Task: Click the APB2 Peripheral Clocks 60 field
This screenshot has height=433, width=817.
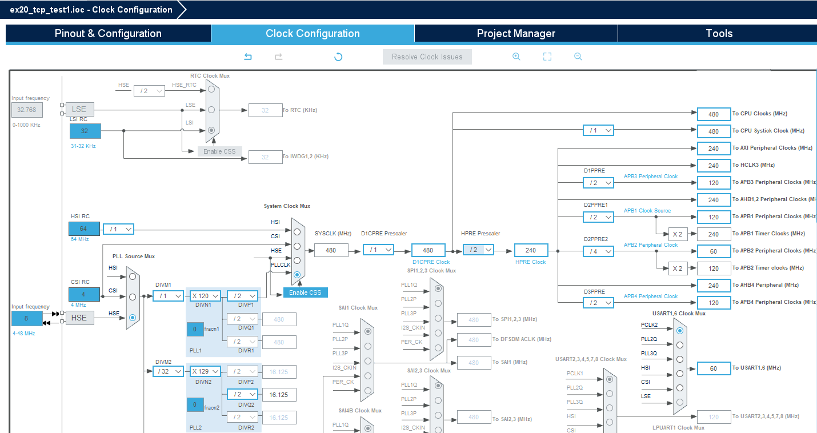Action: pos(714,251)
